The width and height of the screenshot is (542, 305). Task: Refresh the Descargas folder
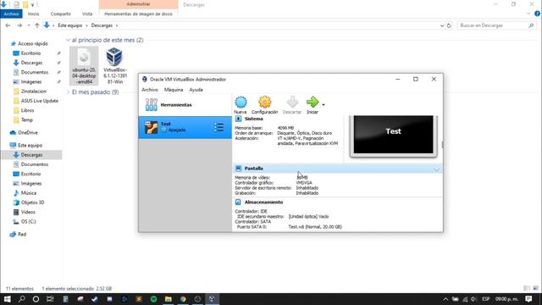[x=449, y=25]
